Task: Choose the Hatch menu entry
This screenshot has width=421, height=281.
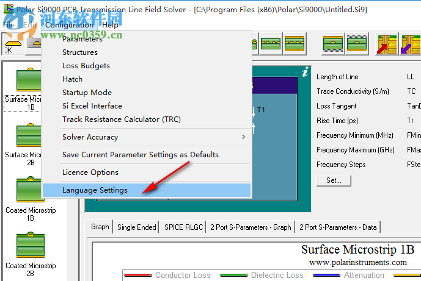Action: tap(147, 79)
